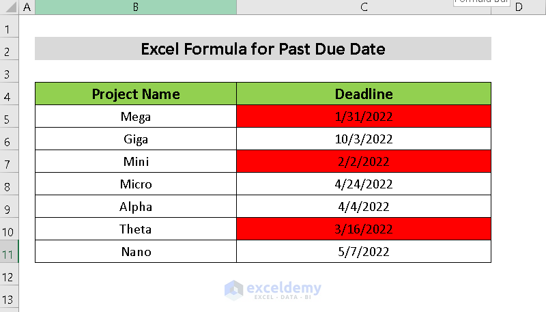Click the exceldemy watermark logo

coord(273,289)
